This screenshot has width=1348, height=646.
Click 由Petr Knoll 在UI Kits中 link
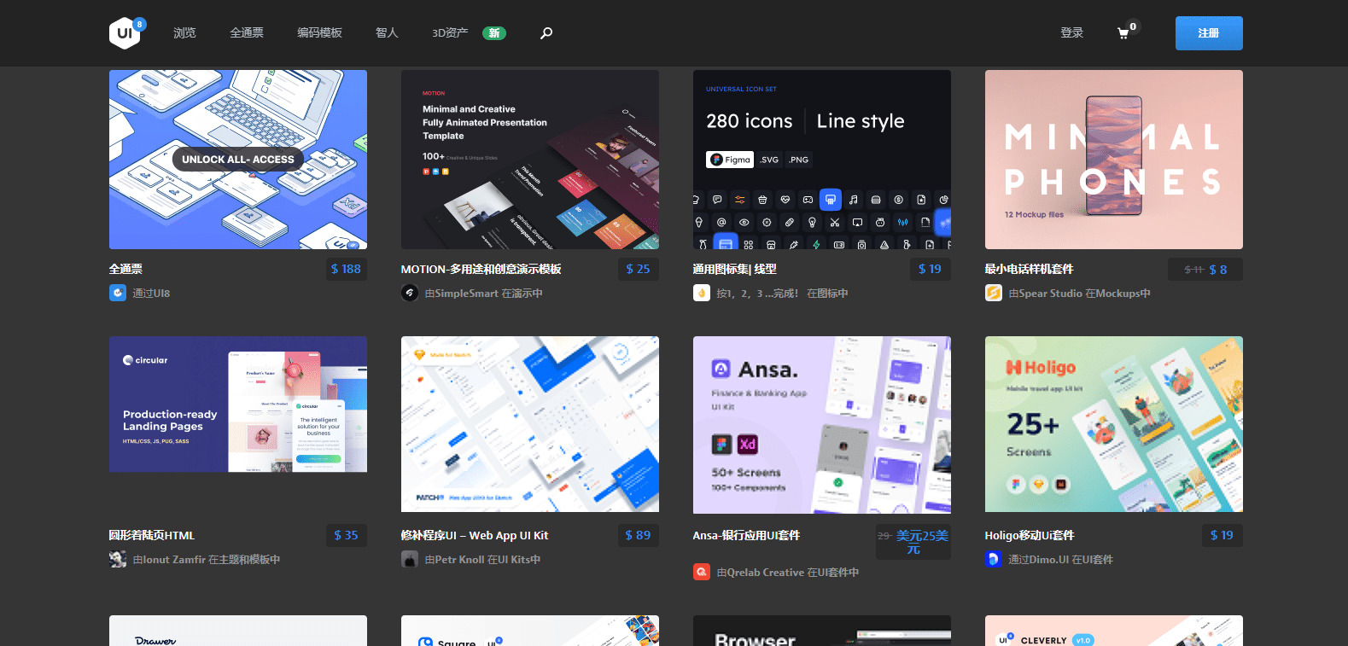coord(482,559)
